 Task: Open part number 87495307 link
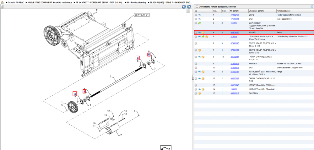235,43
